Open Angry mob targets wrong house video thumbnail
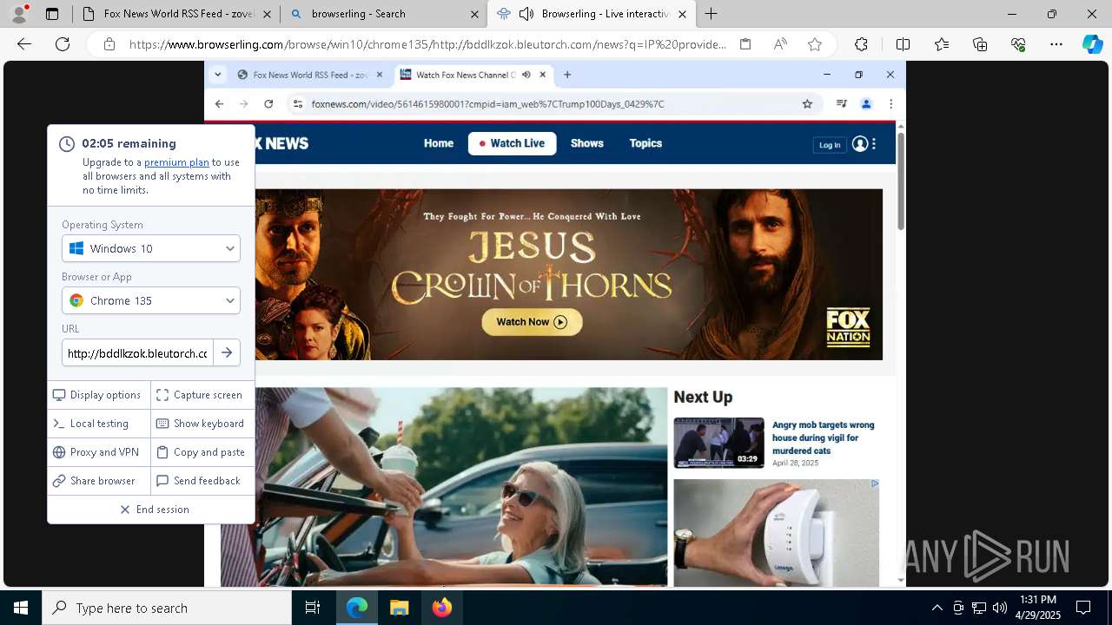The width and height of the screenshot is (1112, 625). [718, 443]
